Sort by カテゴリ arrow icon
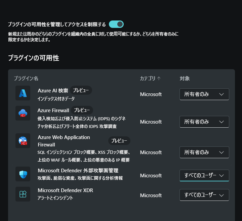The image size is (242, 221). 159,79
